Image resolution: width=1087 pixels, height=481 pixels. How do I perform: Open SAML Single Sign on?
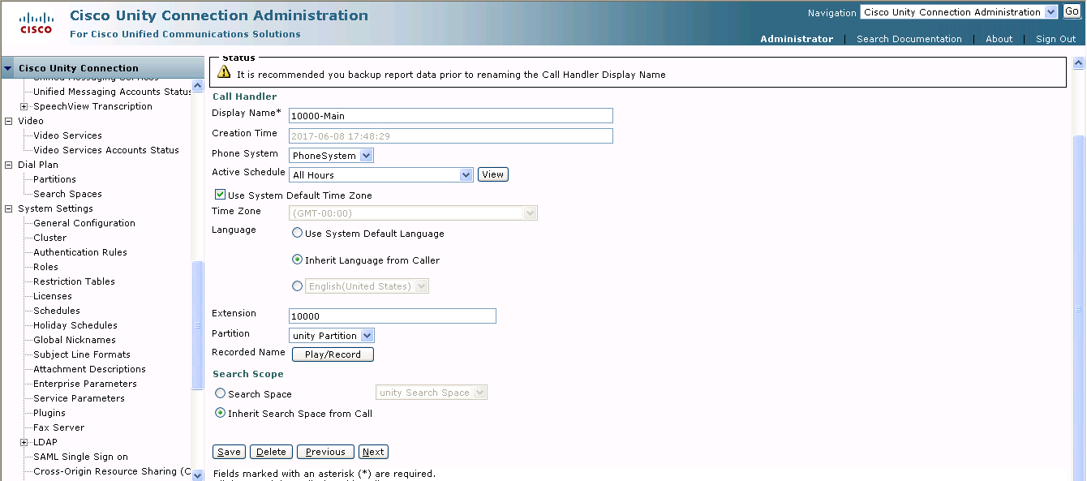coord(80,457)
